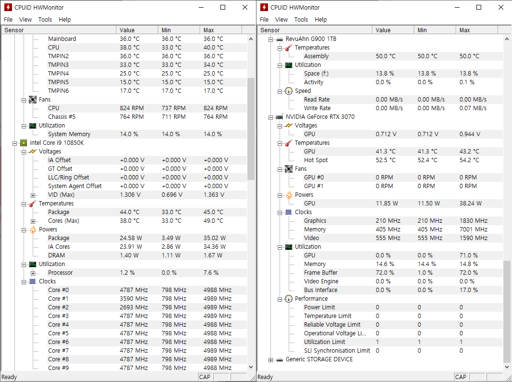
Task: Select the Hot Spot temperature row
Action: coord(403,160)
